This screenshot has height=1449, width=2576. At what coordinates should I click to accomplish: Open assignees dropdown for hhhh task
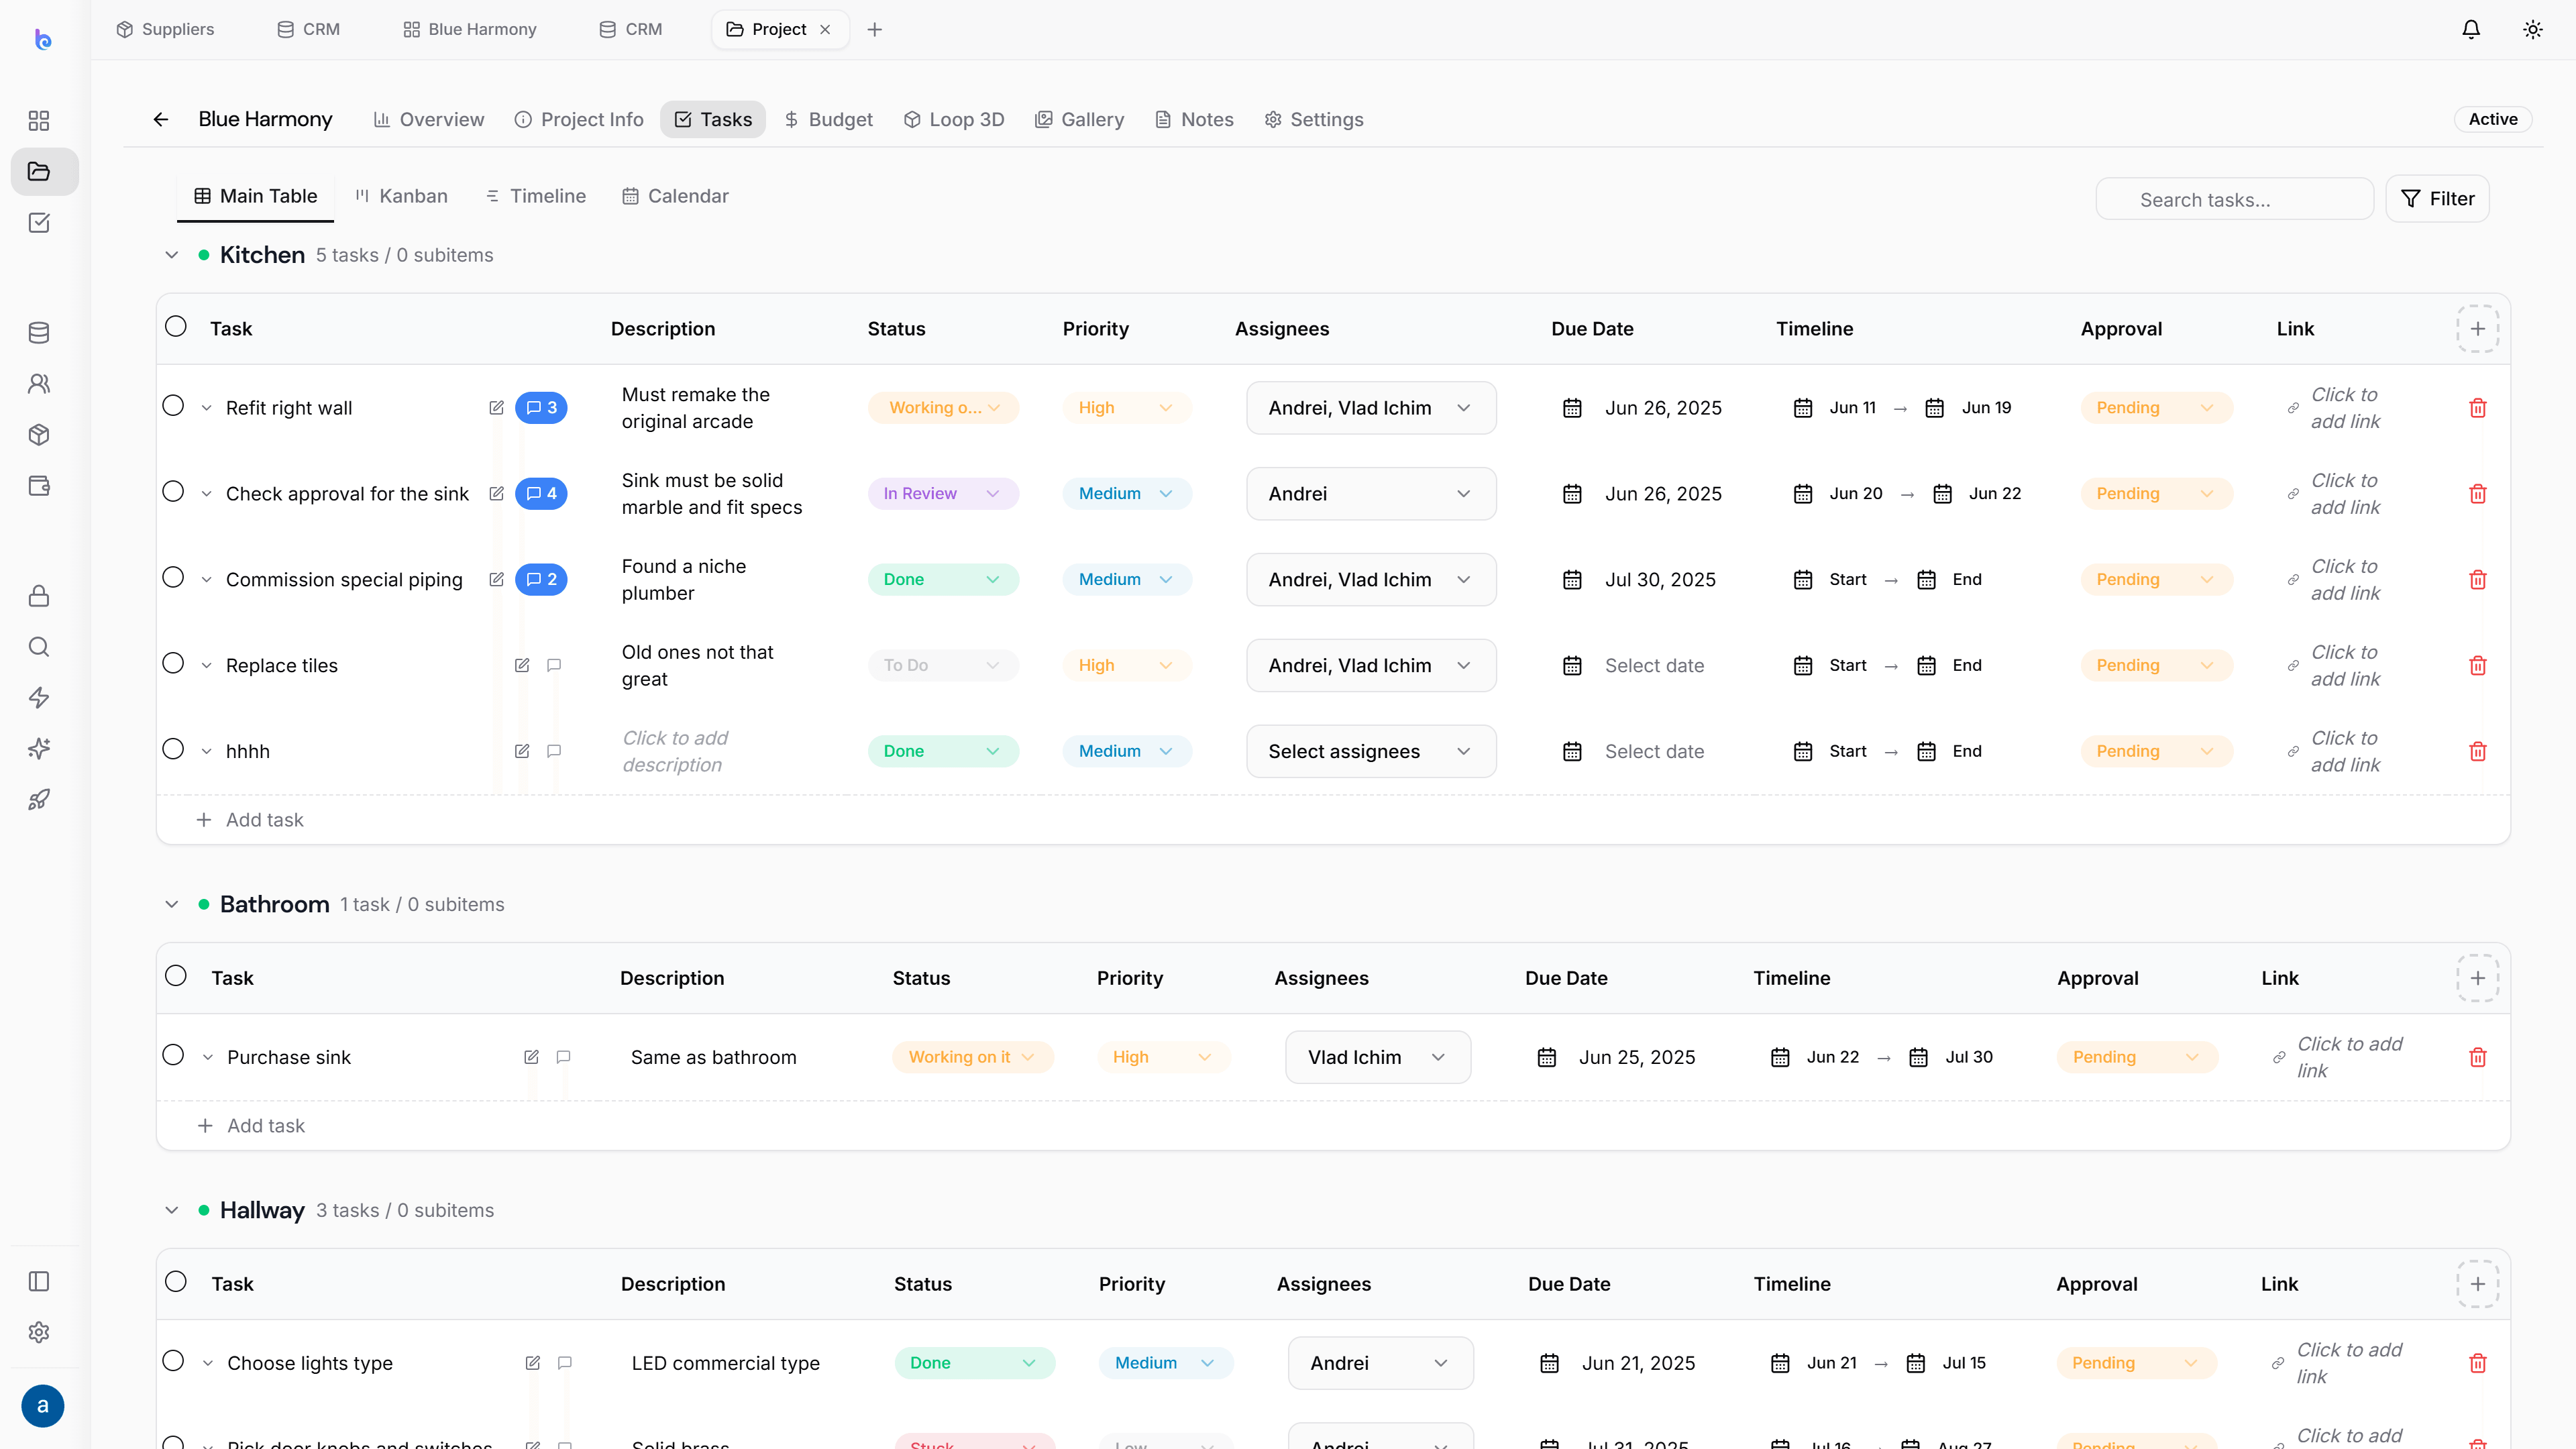1371,752
